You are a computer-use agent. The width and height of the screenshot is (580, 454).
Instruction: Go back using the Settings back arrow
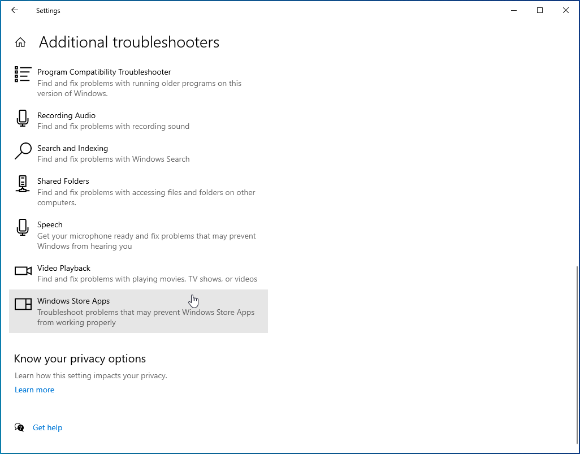pos(15,10)
